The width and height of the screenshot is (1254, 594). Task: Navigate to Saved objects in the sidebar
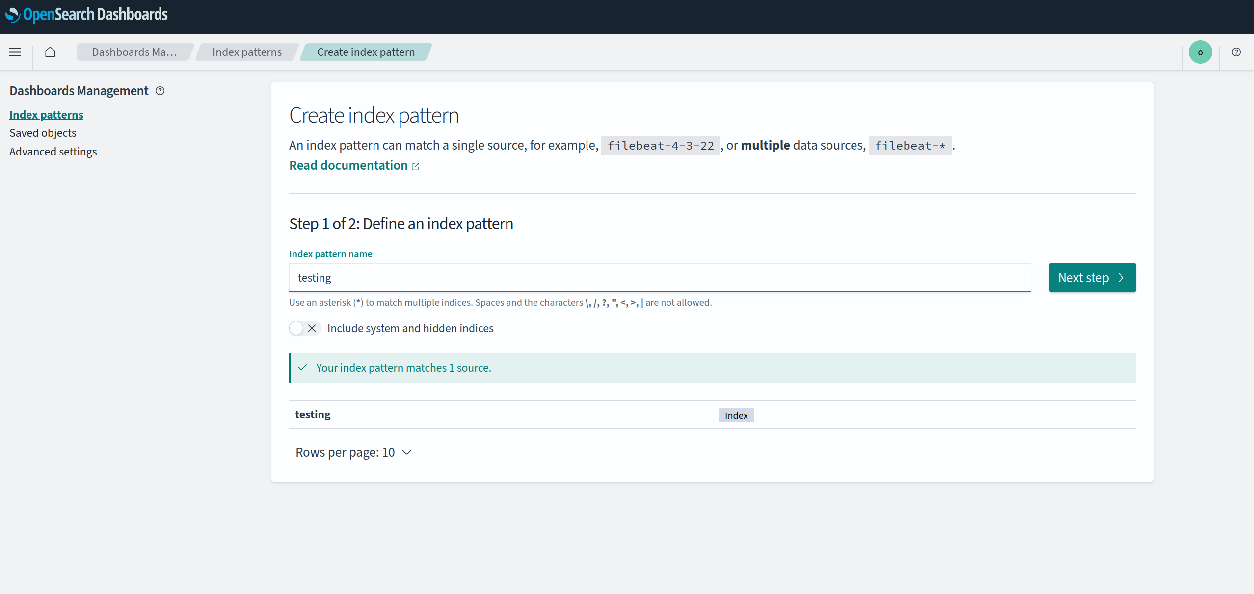[x=43, y=132]
